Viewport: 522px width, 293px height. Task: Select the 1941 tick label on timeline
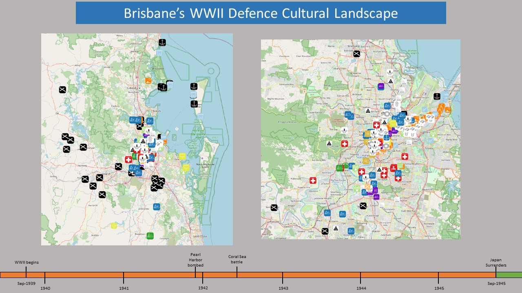pos(124,288)
